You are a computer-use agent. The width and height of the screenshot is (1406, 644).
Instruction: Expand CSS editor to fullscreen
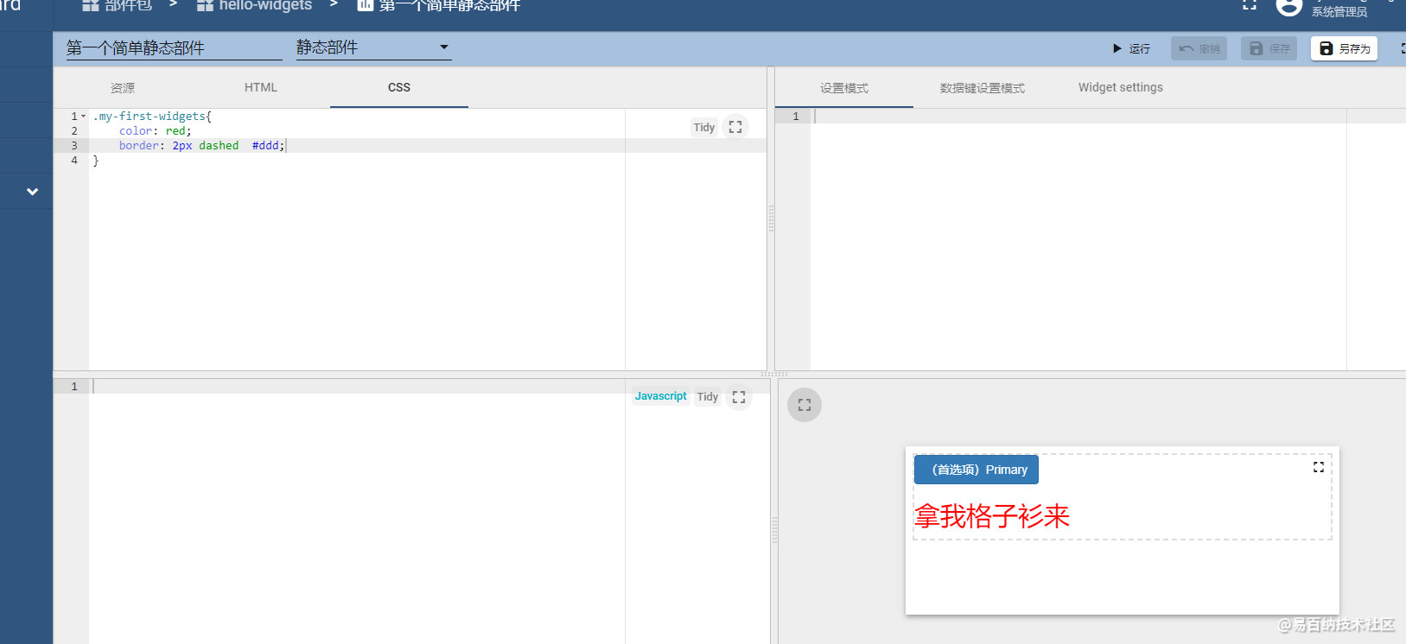(735, 127)
